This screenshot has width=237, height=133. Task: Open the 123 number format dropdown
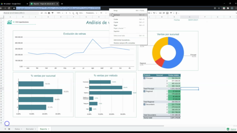(x=81, y=13)
